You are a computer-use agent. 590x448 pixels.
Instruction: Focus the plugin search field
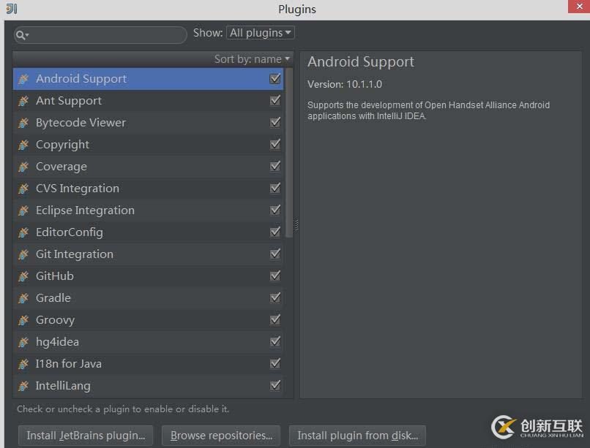point(100,35)
